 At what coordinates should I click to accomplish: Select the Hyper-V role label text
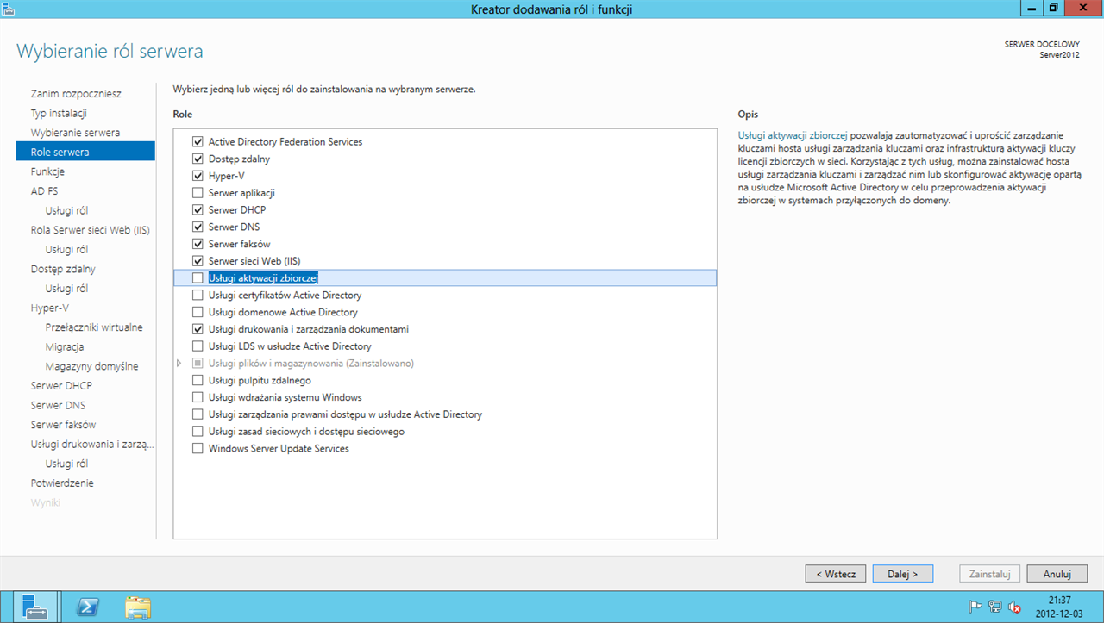coord(227,176)
